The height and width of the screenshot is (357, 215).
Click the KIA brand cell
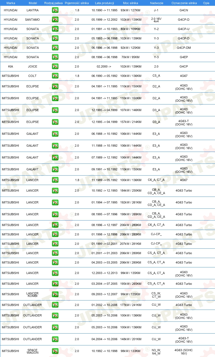click(11, 66)
